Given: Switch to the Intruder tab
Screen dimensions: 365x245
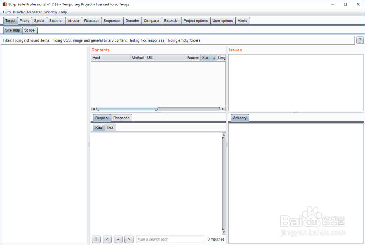Looking at the screenshot, I should pos(73,21).
